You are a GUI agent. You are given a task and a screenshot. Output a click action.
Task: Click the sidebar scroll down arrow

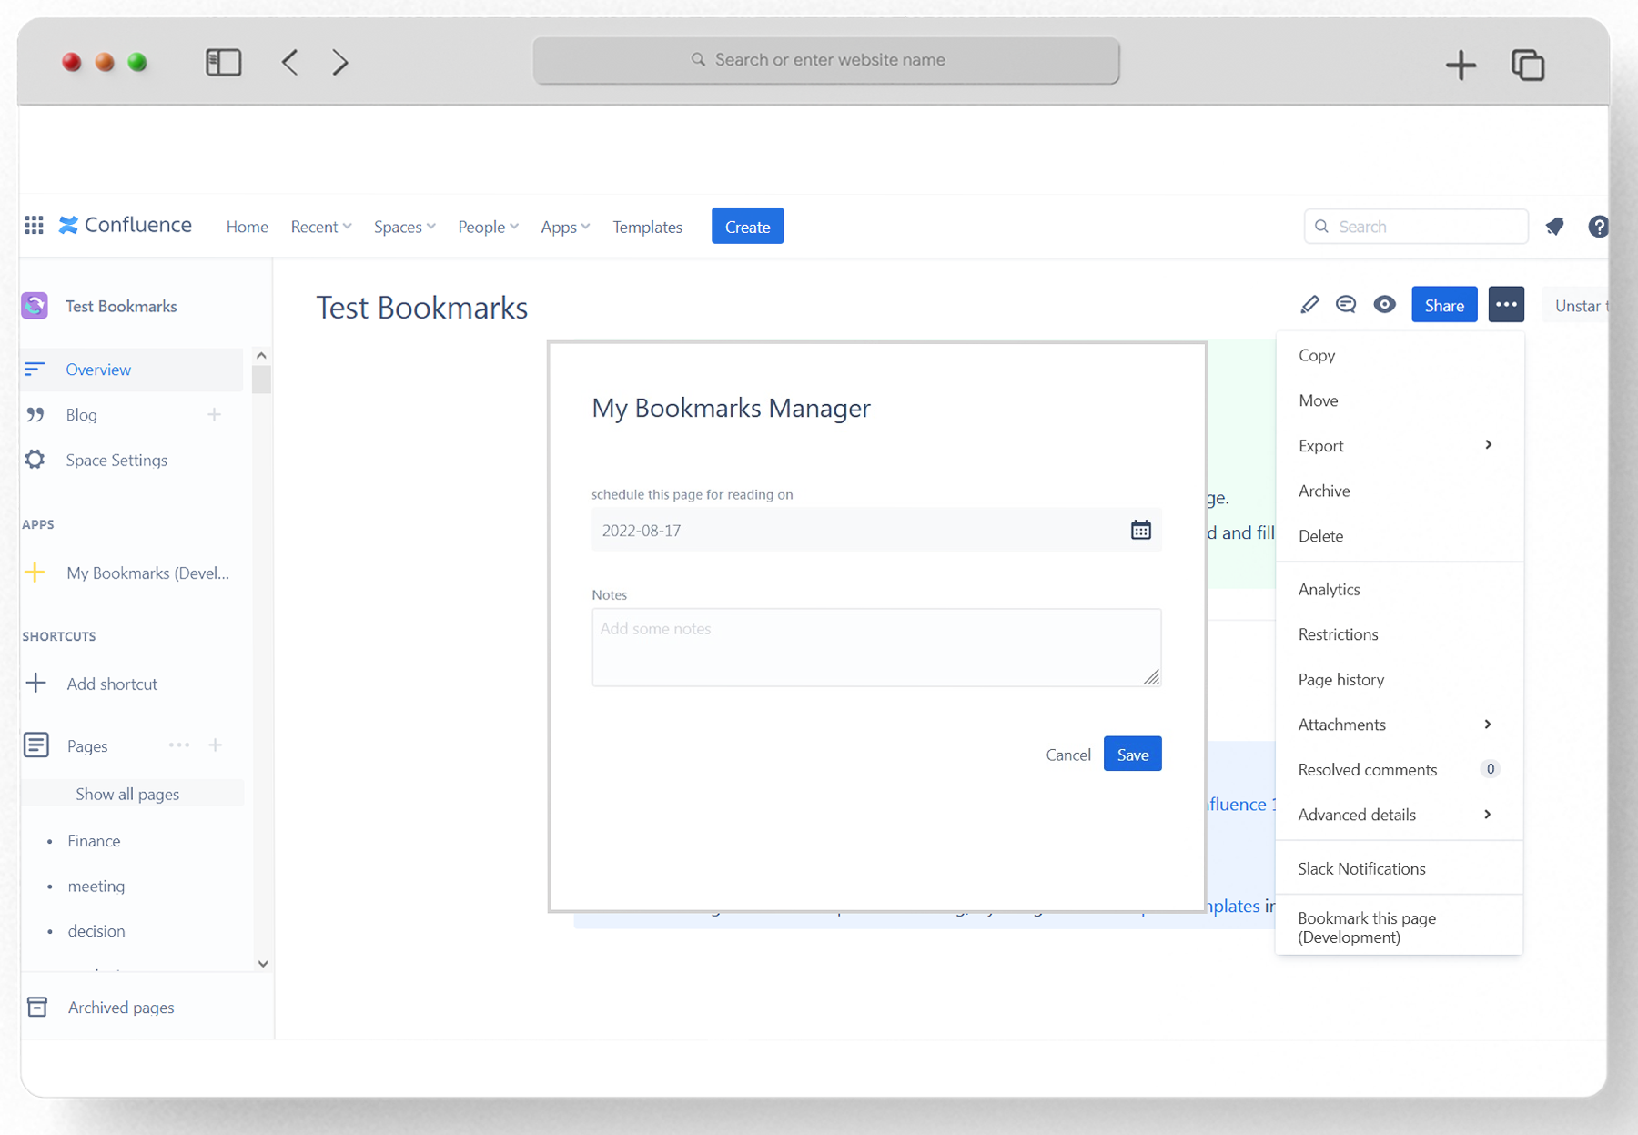[x=263, y=963]
